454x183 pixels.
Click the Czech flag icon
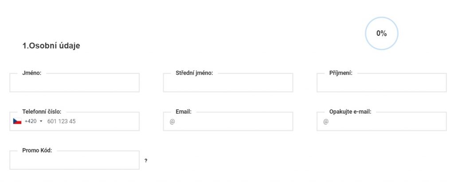(x=17, y=121)
